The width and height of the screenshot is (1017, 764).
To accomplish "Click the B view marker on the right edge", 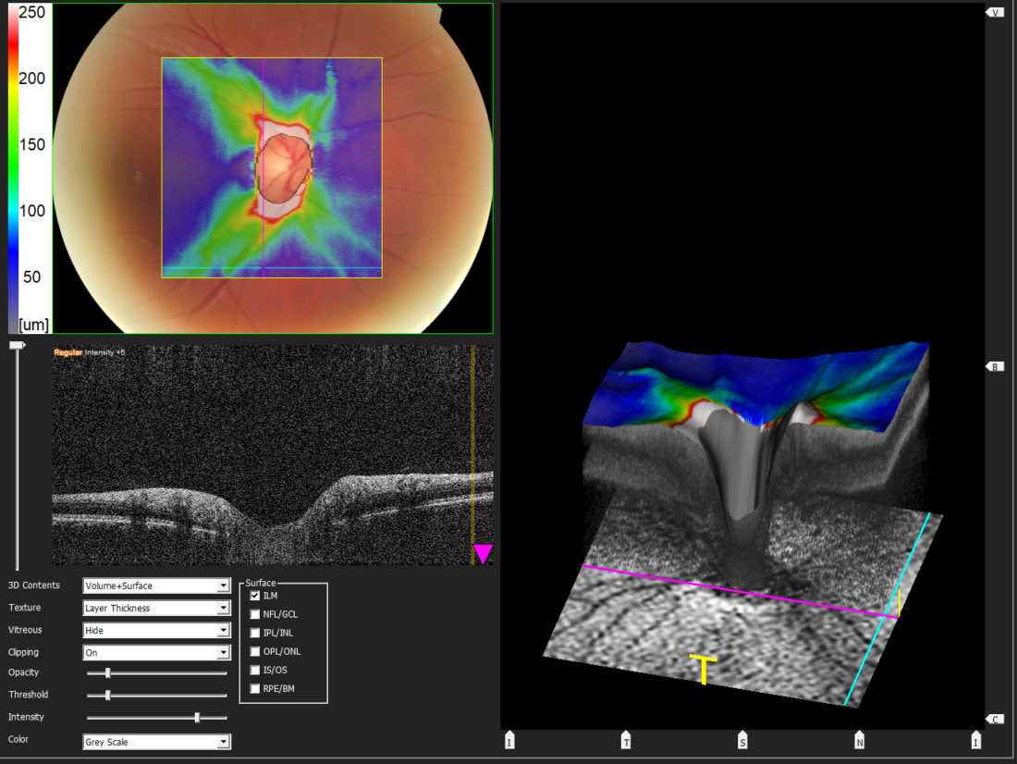I will pos(995,367).
